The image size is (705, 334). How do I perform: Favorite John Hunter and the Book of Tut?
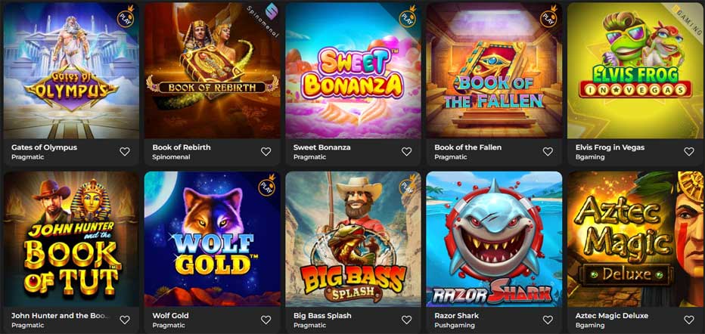point(125,320)
